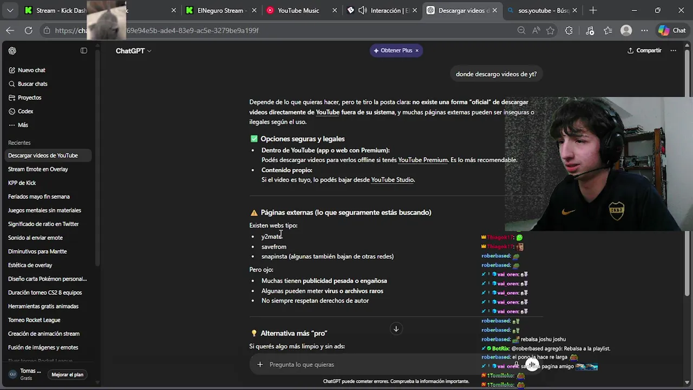Image resolution: width=693 pixels, height=390 pixels.
Task: Open the ChatGPT logo home icon
Action: [x=12, y=50]
